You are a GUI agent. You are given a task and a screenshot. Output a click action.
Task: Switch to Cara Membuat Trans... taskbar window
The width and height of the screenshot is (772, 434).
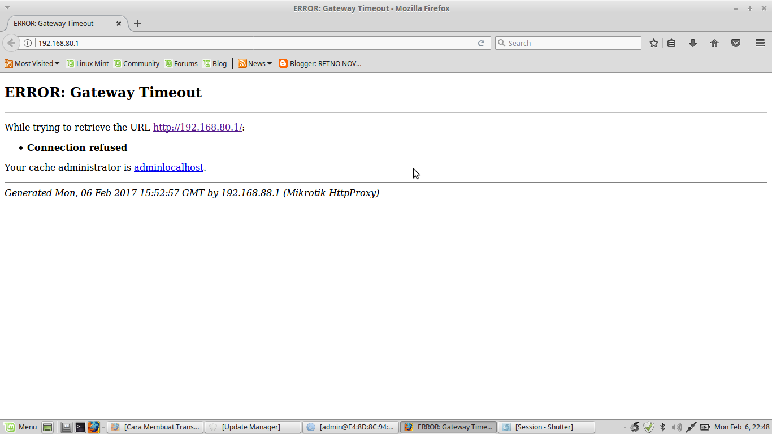155,427
